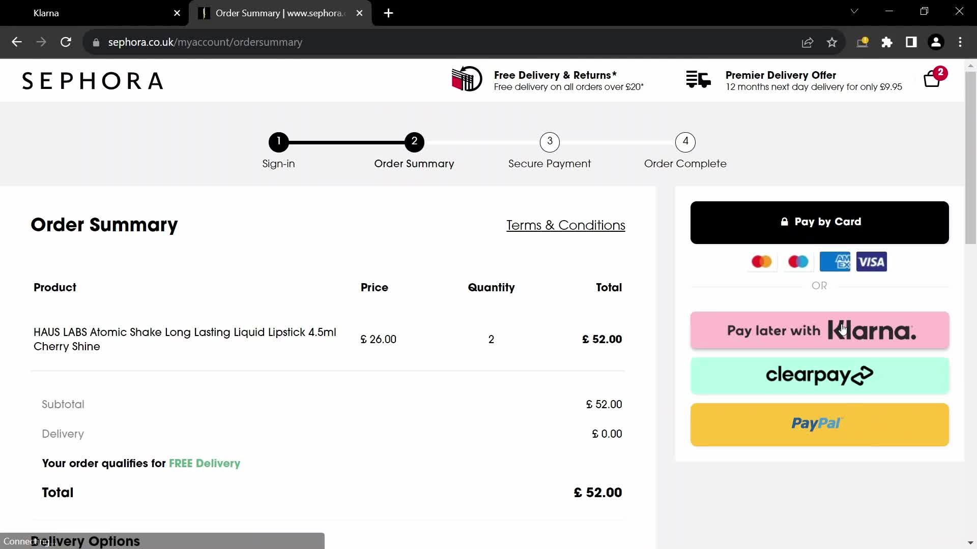Click step 2 Order Summary circle
The width and height of the screenshot is (977, 549).
[x=414, y=142]
